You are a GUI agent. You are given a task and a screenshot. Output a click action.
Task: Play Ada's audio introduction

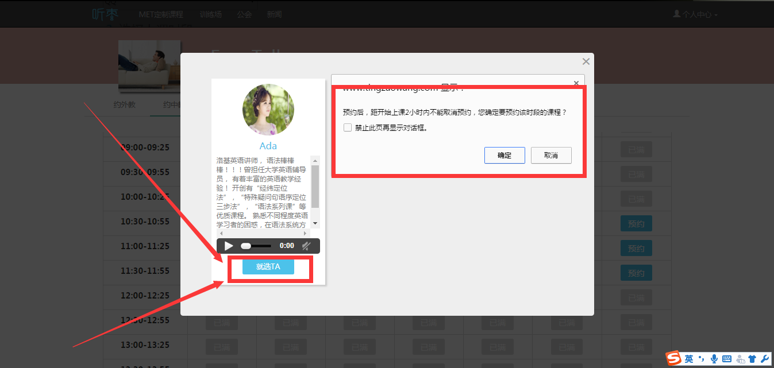229,246
